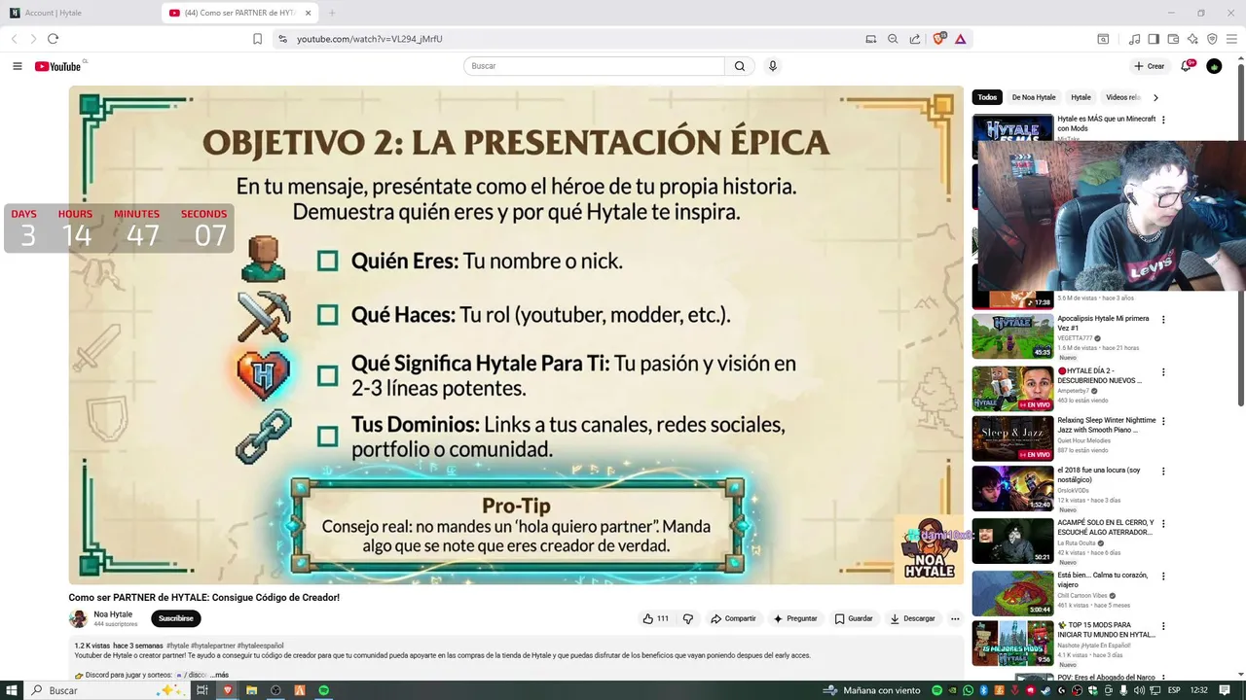
Task: Open Brave Rewards triangle icon
Action: pos(960,39)
